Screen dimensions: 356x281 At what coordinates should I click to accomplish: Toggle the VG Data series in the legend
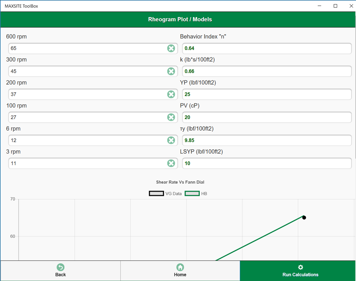tap(156, 193)
